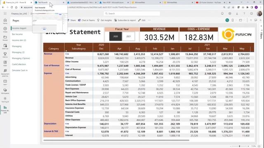This screenshot has height=148, width=264.
Task: Open the browser extensions puzzle icon
Action: (x=247, y=7)
